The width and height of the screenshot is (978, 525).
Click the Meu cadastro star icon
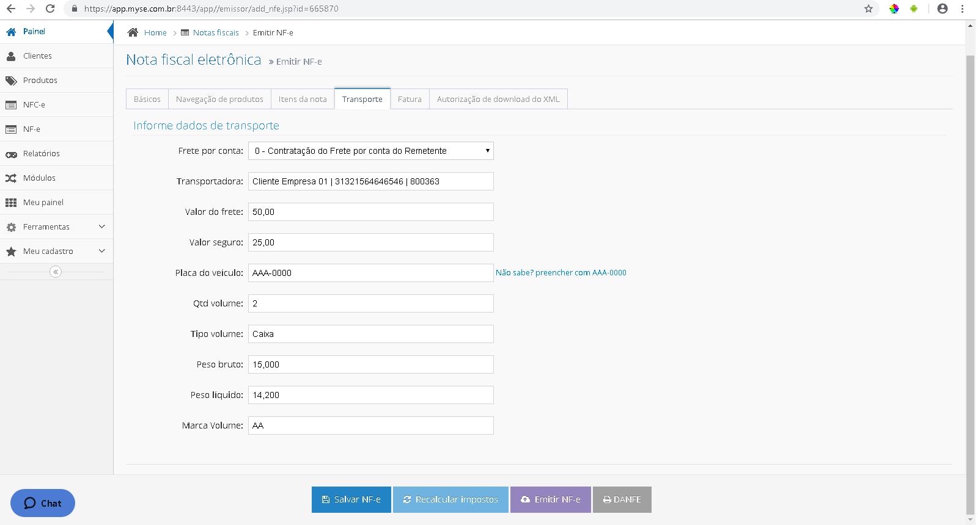(11, 252)
